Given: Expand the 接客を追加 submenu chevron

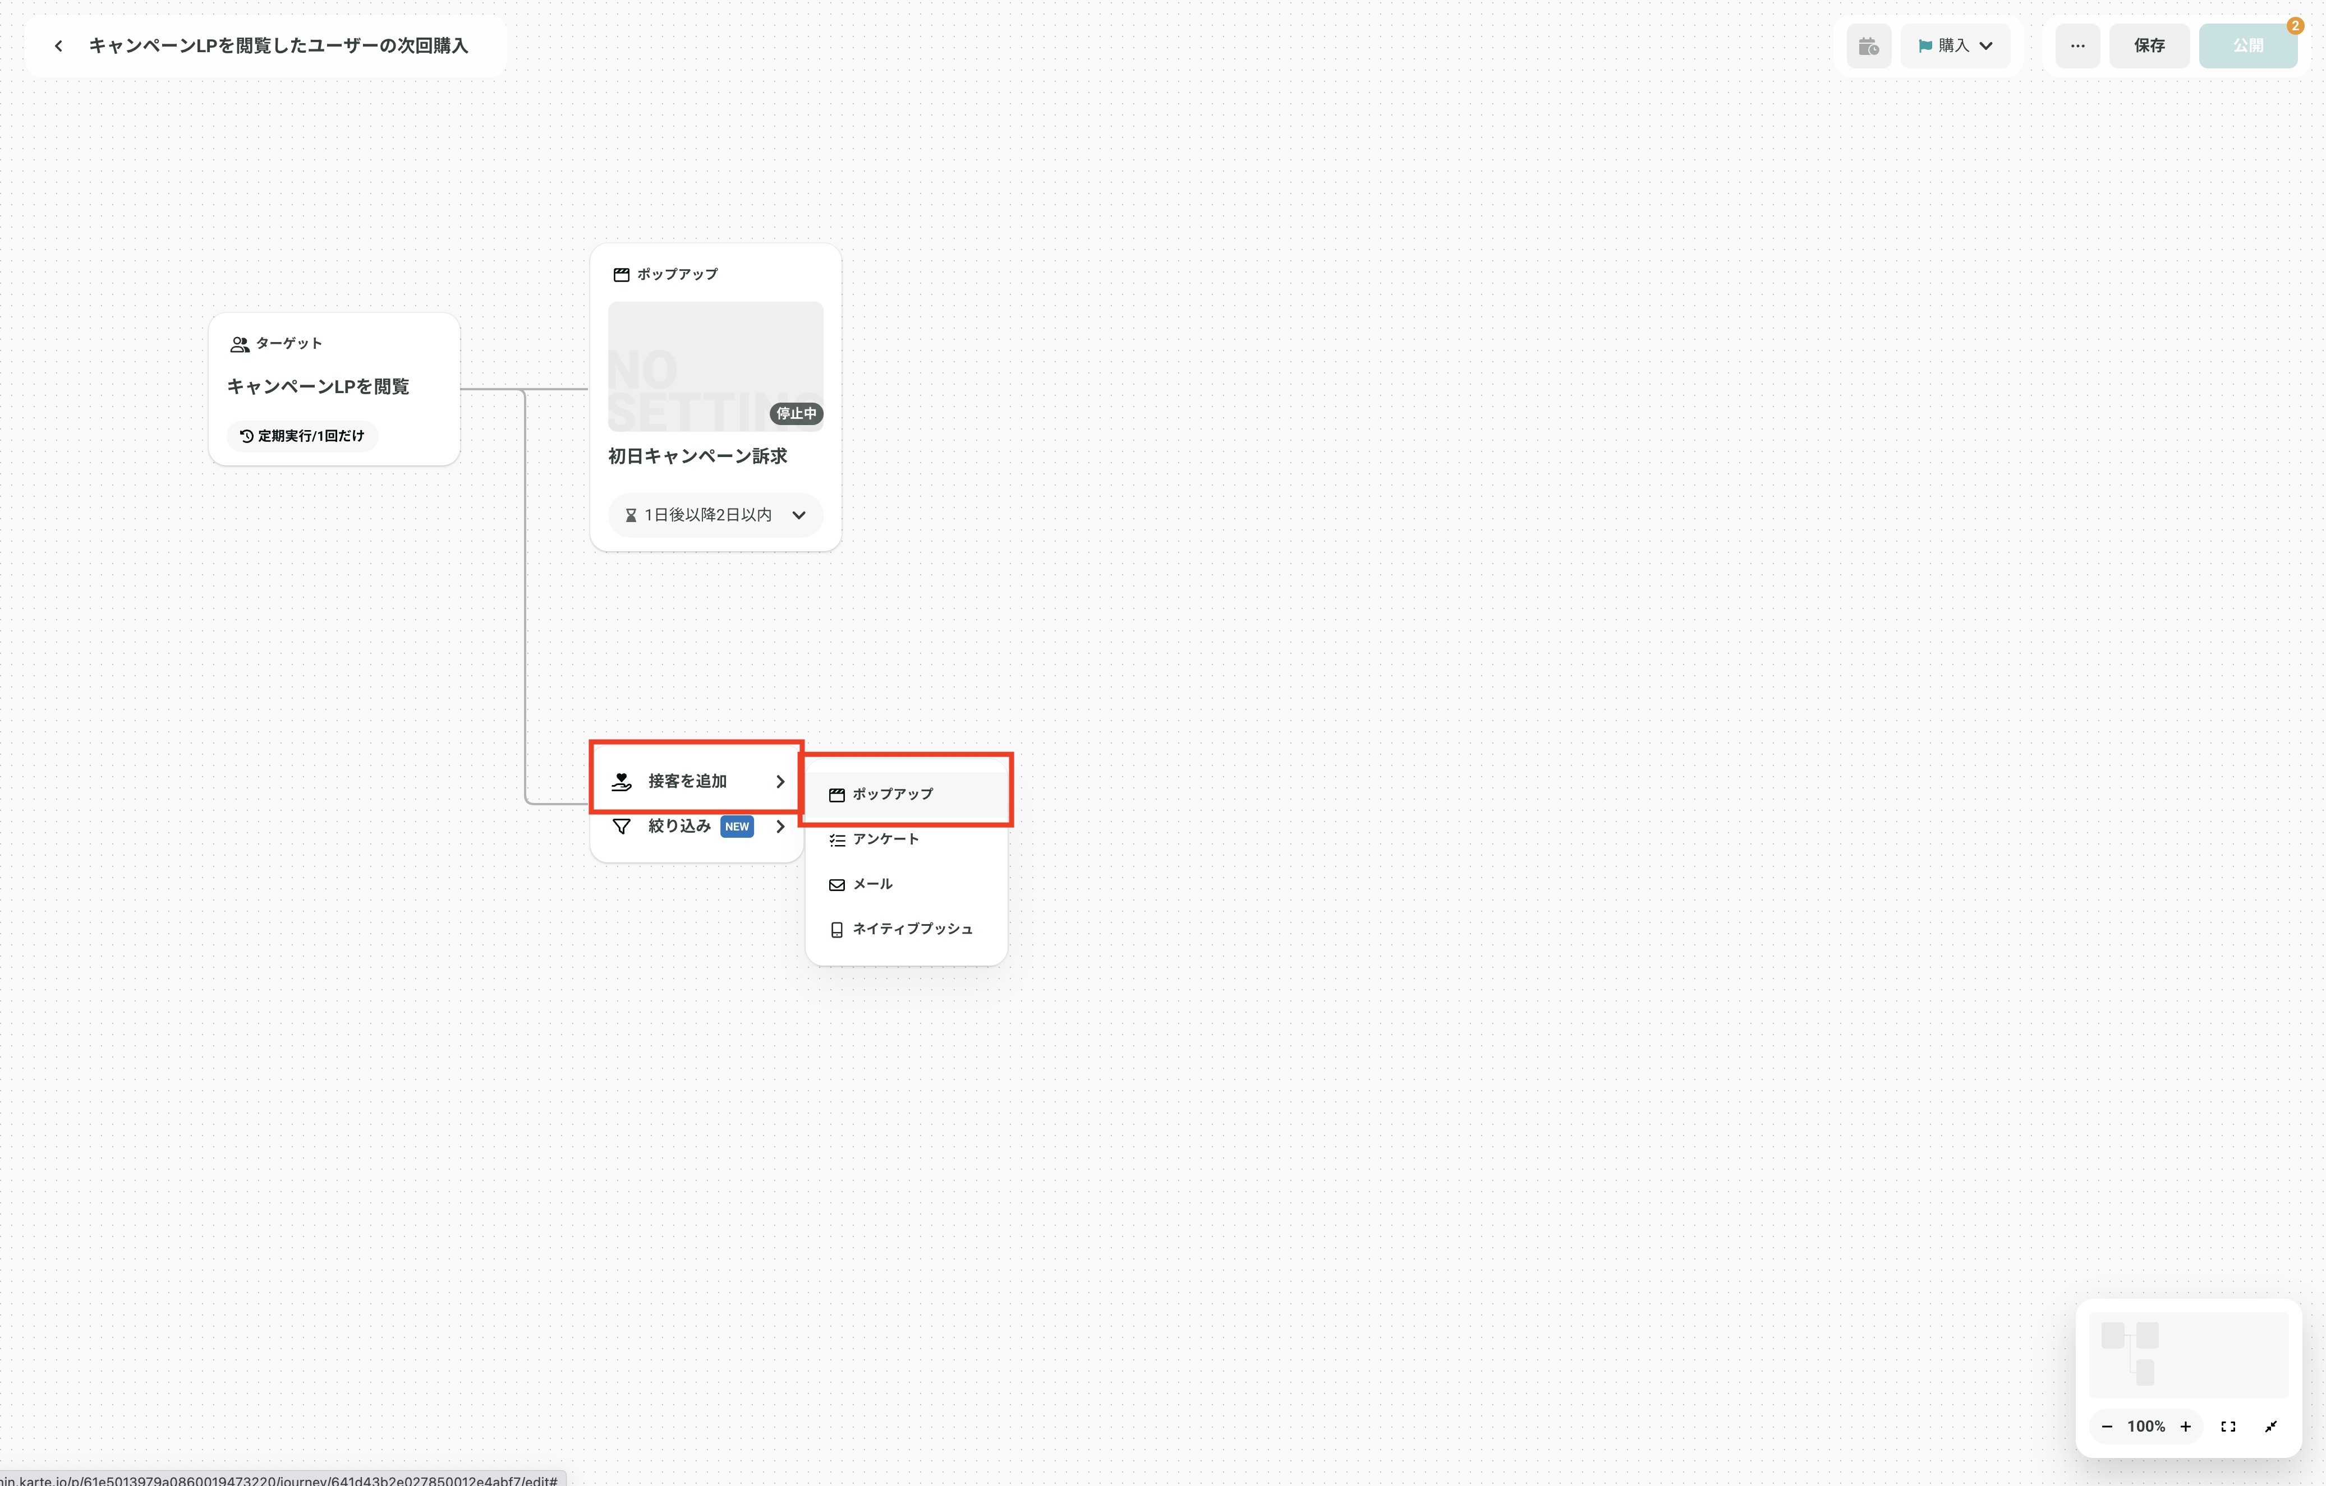Looking at the screenshot, I should [780, 781].
